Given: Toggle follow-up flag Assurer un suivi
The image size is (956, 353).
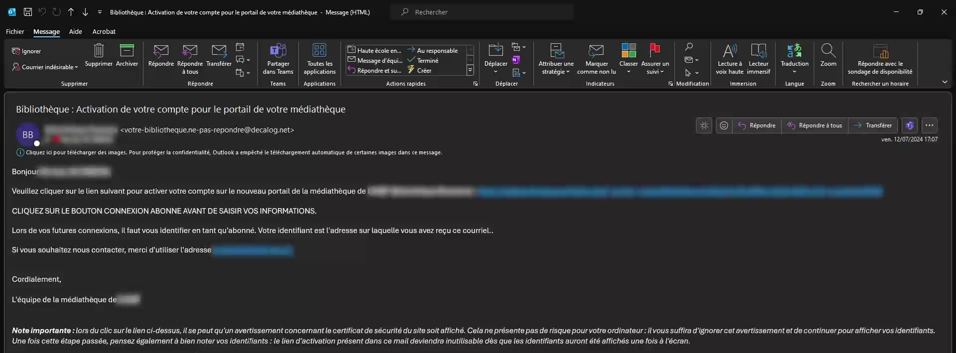Looking at the screenshot, I should click(x=655, y=51).
